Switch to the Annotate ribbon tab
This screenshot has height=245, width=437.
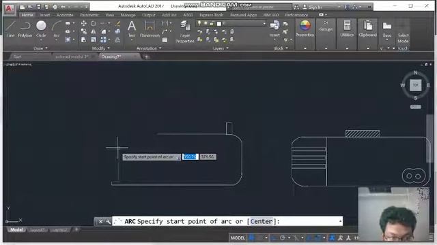pyautogui.click(x=65, y=15)
